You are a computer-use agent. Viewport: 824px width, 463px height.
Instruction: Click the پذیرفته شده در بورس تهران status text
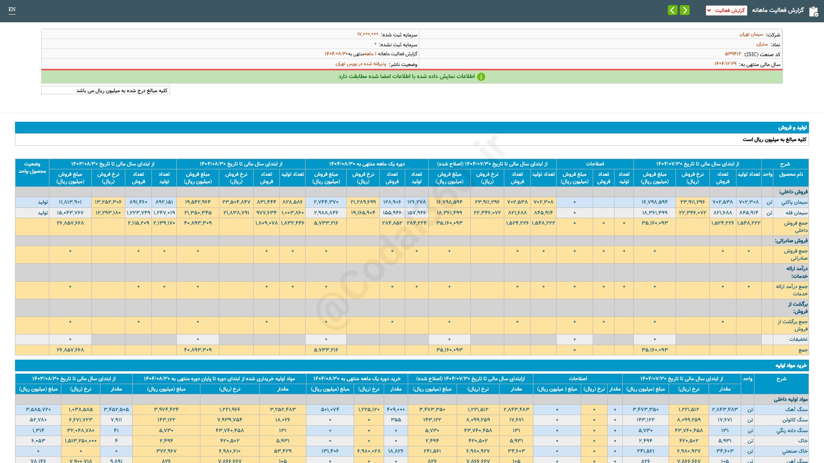(x=360, y=64)
